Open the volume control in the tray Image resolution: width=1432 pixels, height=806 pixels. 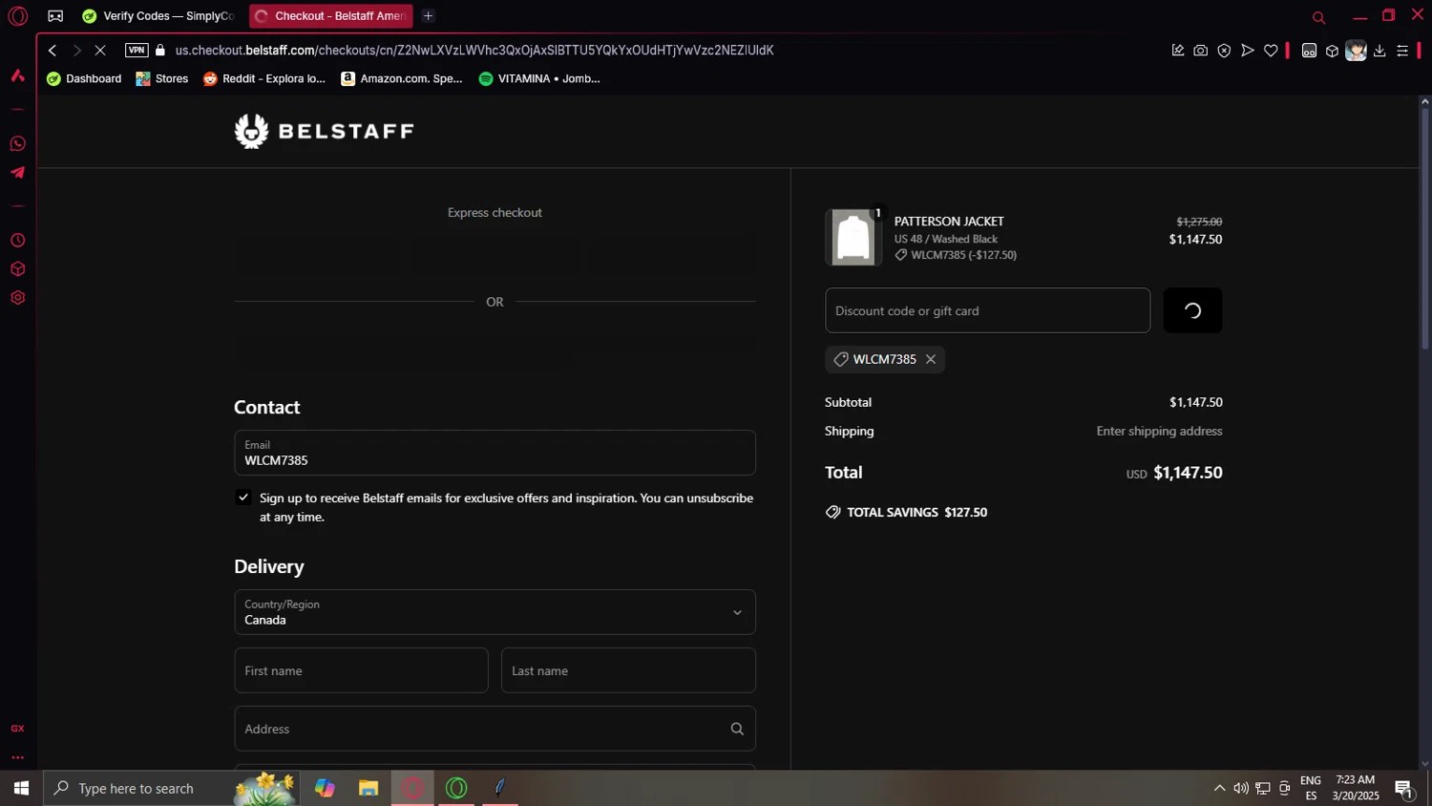point(1241,789)
